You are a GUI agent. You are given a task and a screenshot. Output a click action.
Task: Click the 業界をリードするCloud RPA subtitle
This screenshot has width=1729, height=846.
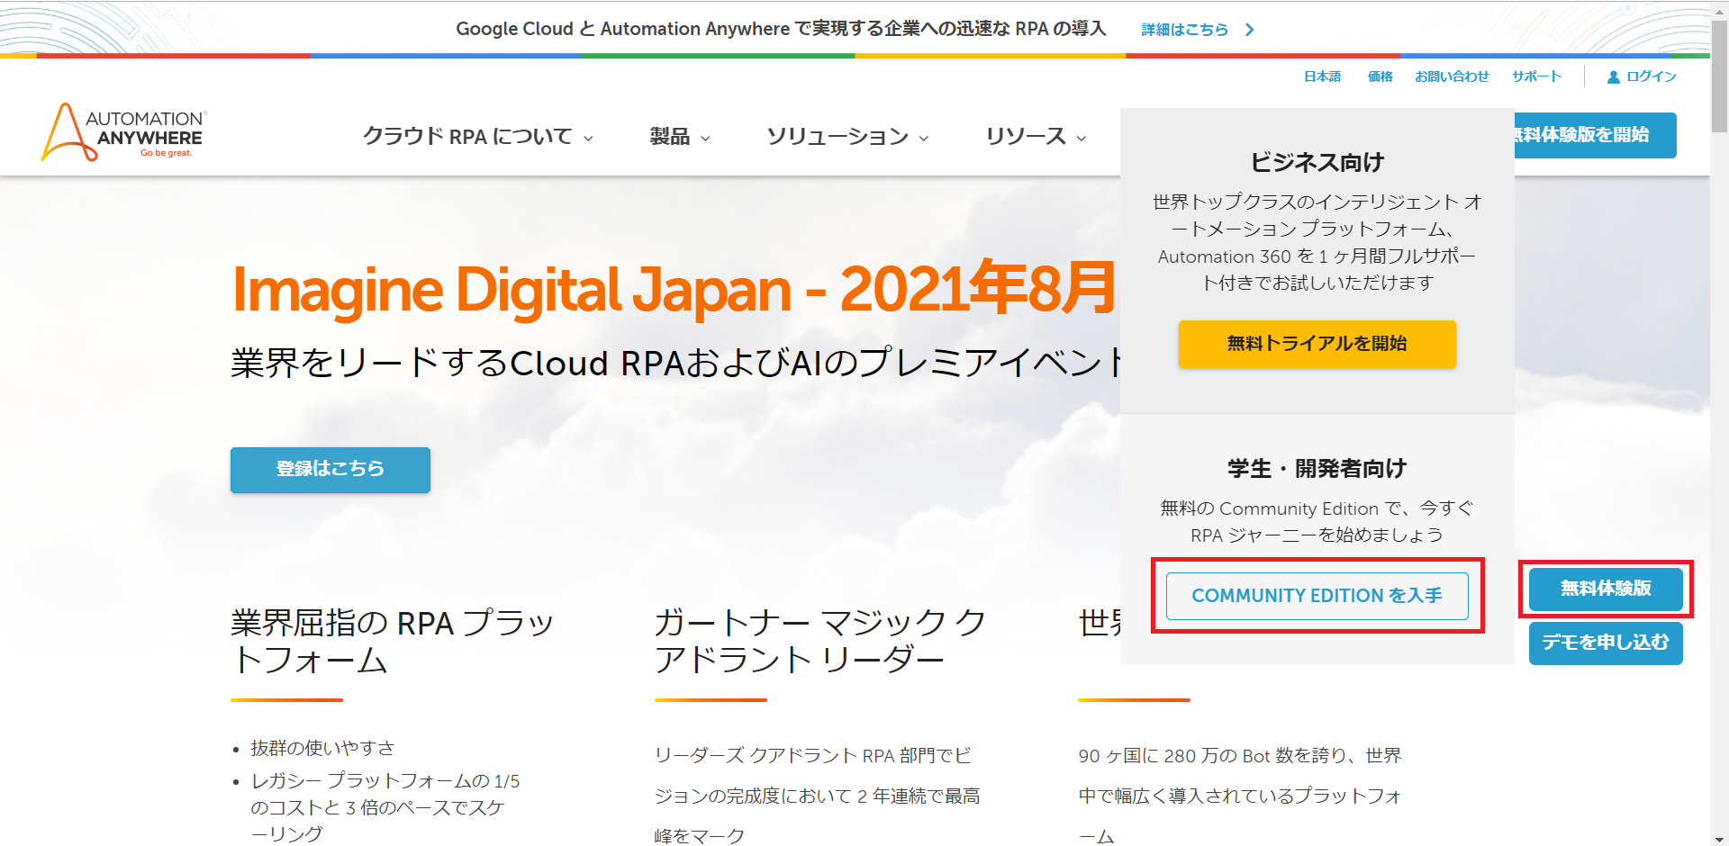tap(677, 363)
